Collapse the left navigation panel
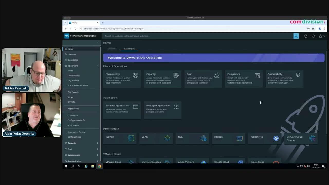 (98, 42)
